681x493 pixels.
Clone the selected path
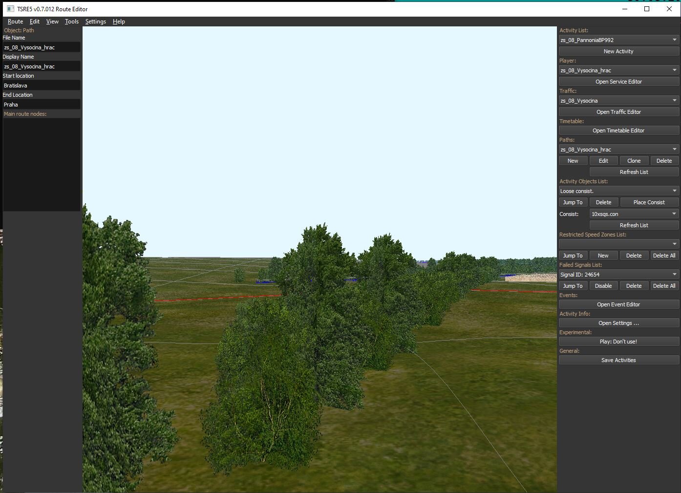[x=634, y=161]
